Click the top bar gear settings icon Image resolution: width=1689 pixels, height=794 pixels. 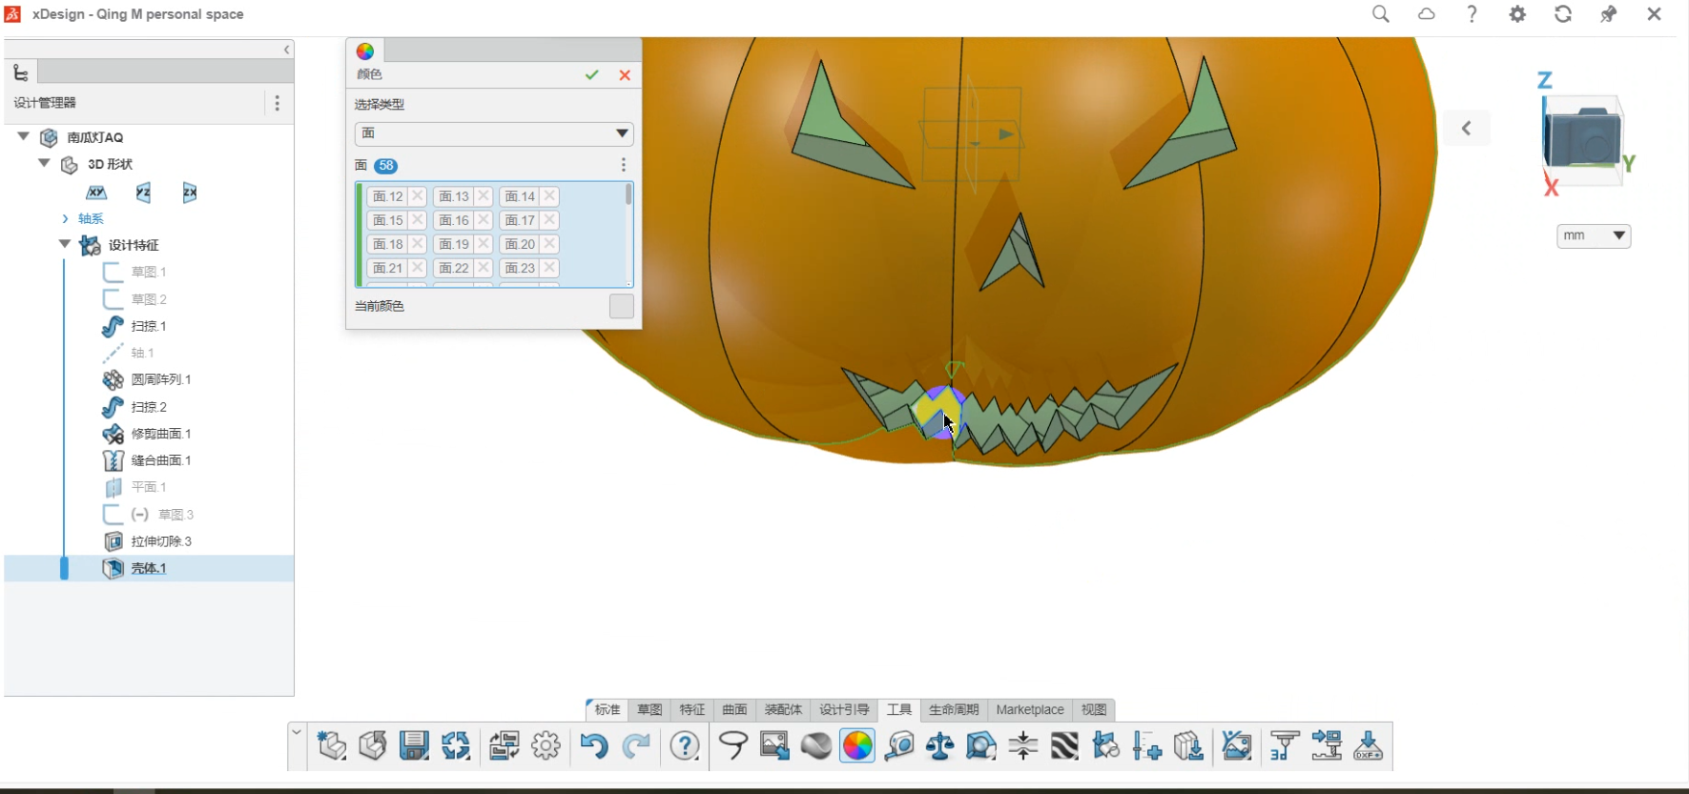pyautogui.click(x=1517, y=14)
